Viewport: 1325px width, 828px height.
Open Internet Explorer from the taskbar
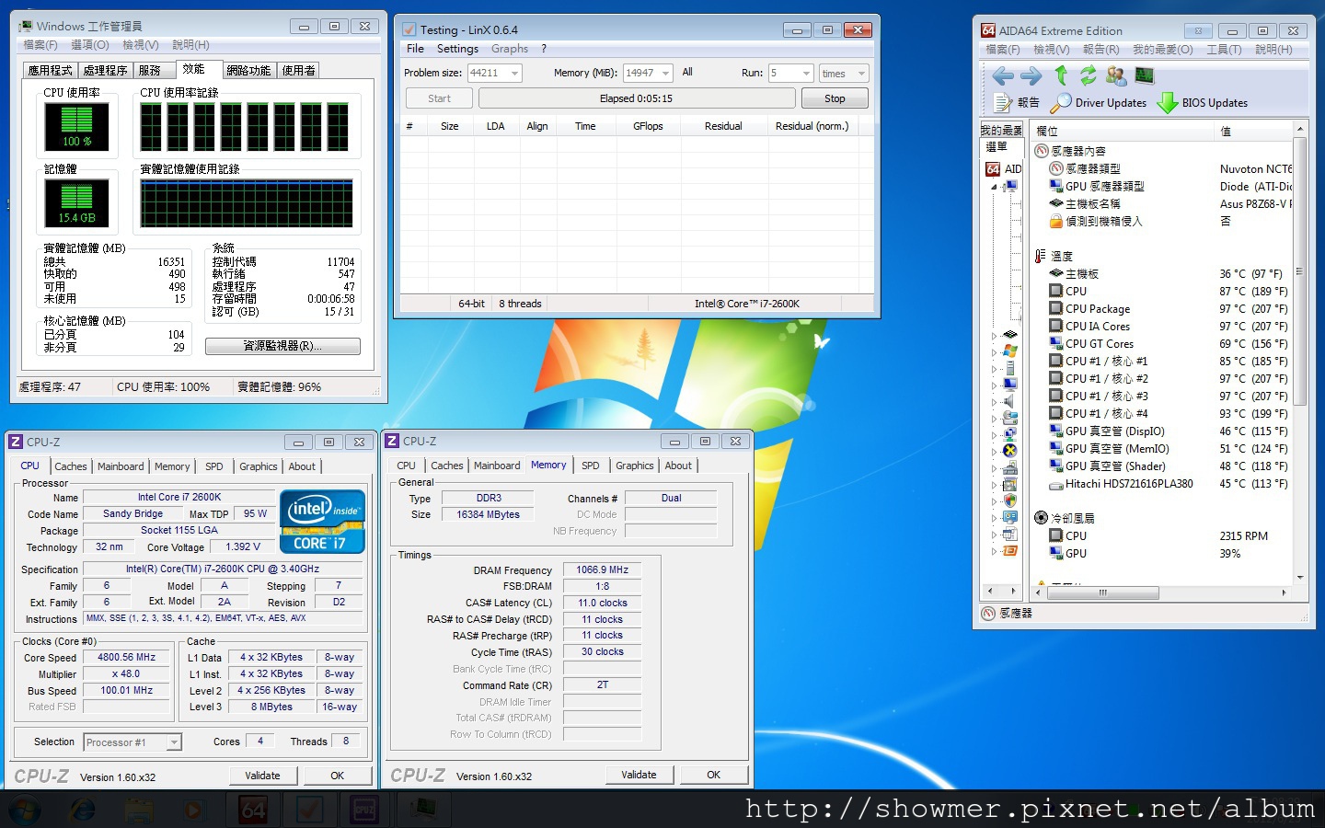tap(82, 810)
